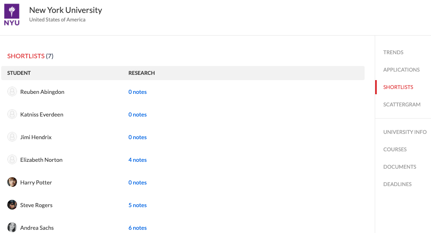
Task: Open Reuben Abingdon's 0 notes link
Action: 138,92
